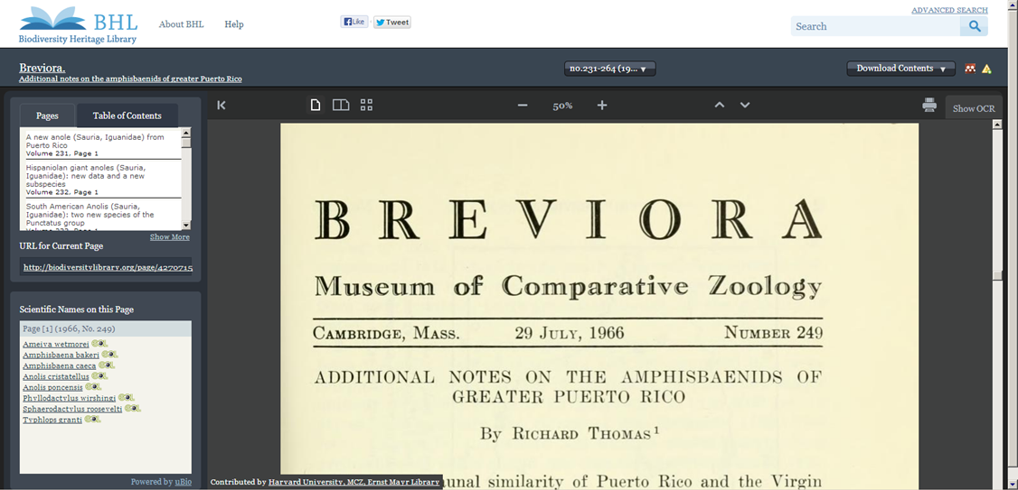Go to next page with down arrow
1018x490 pixels.
745,106
